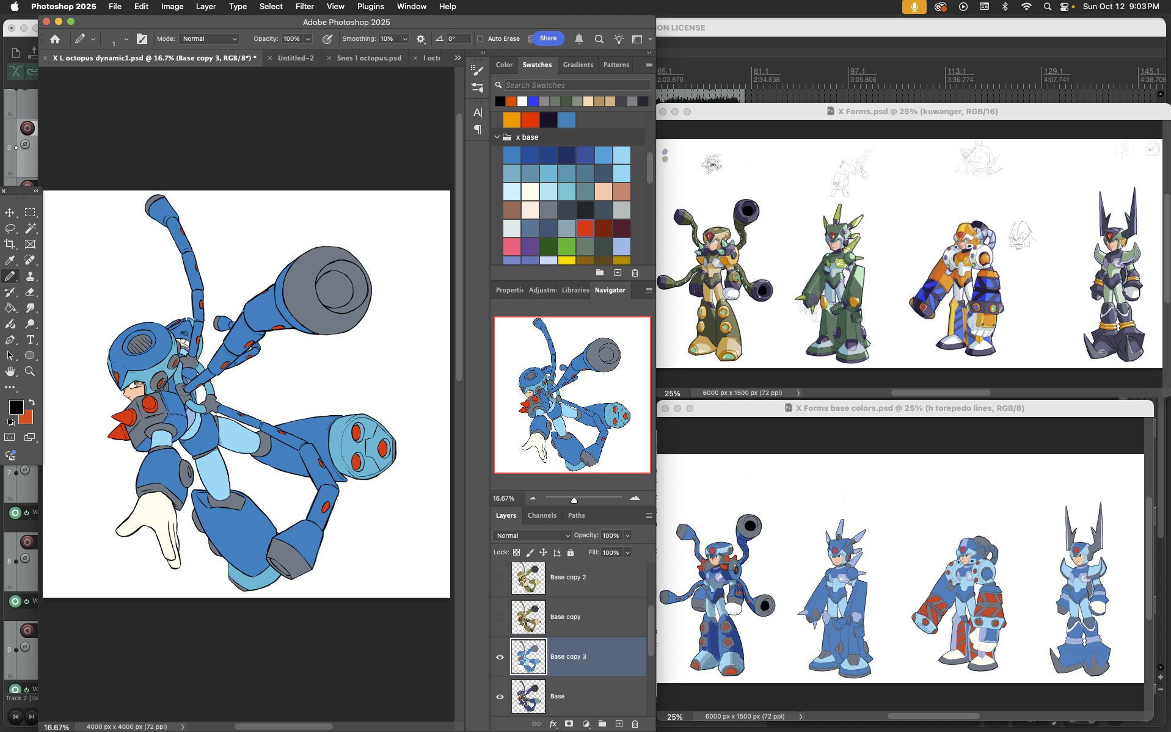
Task: Select the Lasso tool
Action: point(10,228)
